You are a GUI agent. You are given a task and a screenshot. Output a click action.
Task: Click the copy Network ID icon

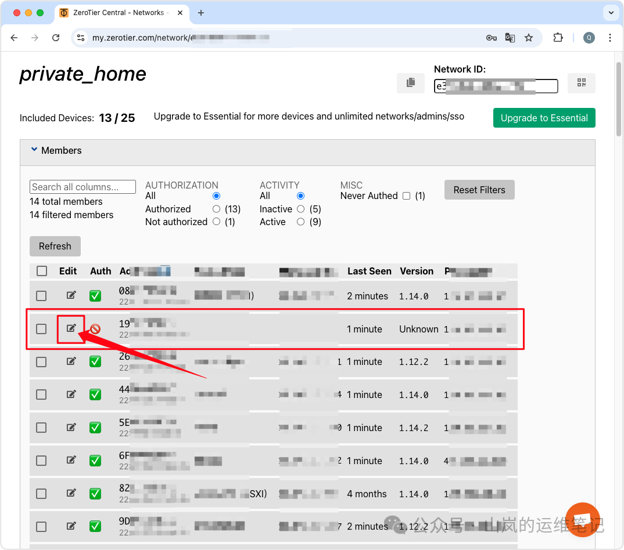411,83
